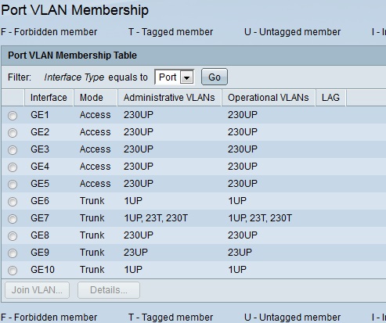Select the GE4 port radio button
Screen dimensions: 386x323
click(x=13, y=167)
